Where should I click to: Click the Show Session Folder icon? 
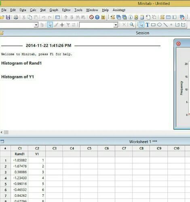click(x=112, y=17)
